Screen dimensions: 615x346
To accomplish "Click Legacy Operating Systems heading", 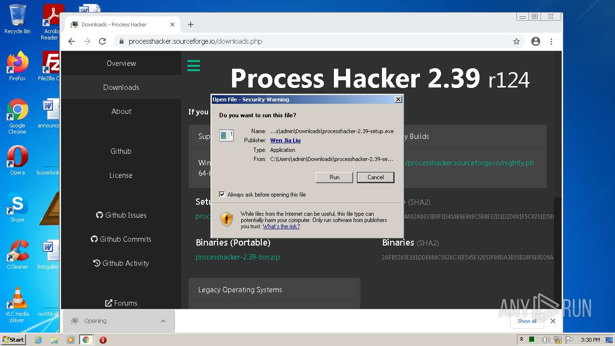I will pyautogui.click(x=240, y=290).
